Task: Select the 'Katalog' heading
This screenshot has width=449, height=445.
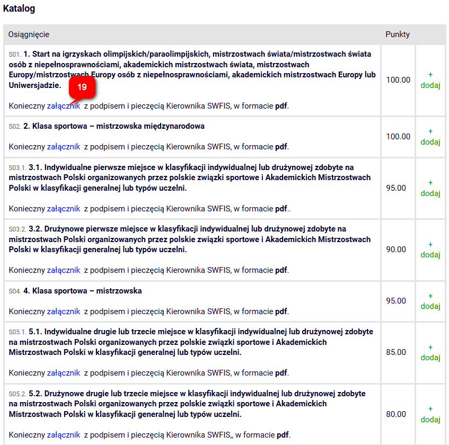Action: (19, 8)
